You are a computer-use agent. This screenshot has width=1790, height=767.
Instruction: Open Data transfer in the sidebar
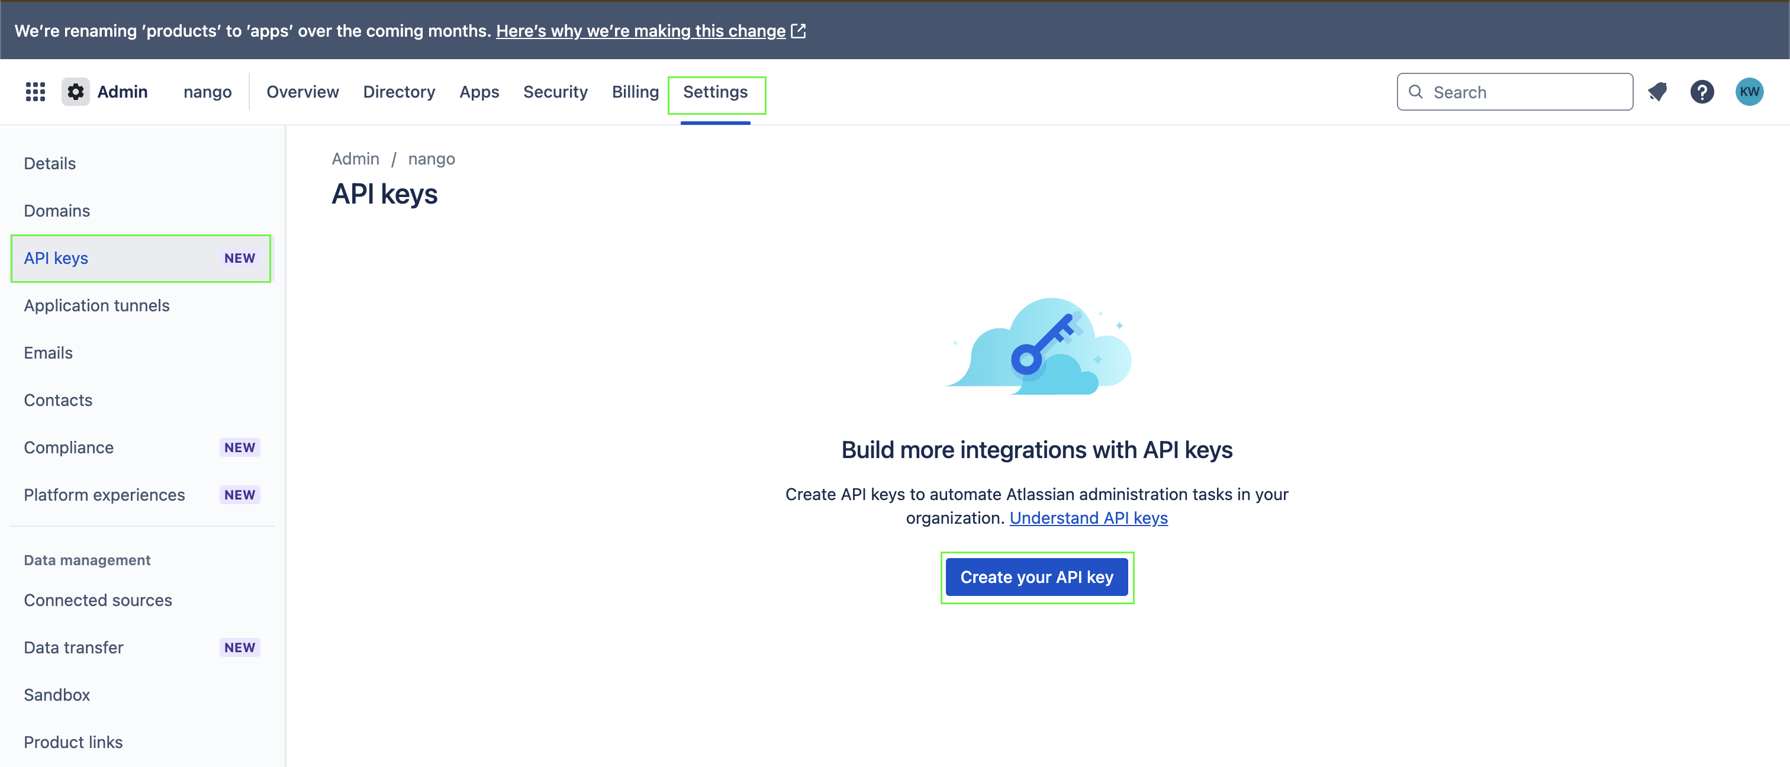[73, 647]
